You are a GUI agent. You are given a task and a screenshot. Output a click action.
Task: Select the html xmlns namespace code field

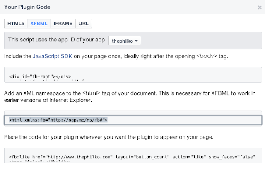pos(133,120)
